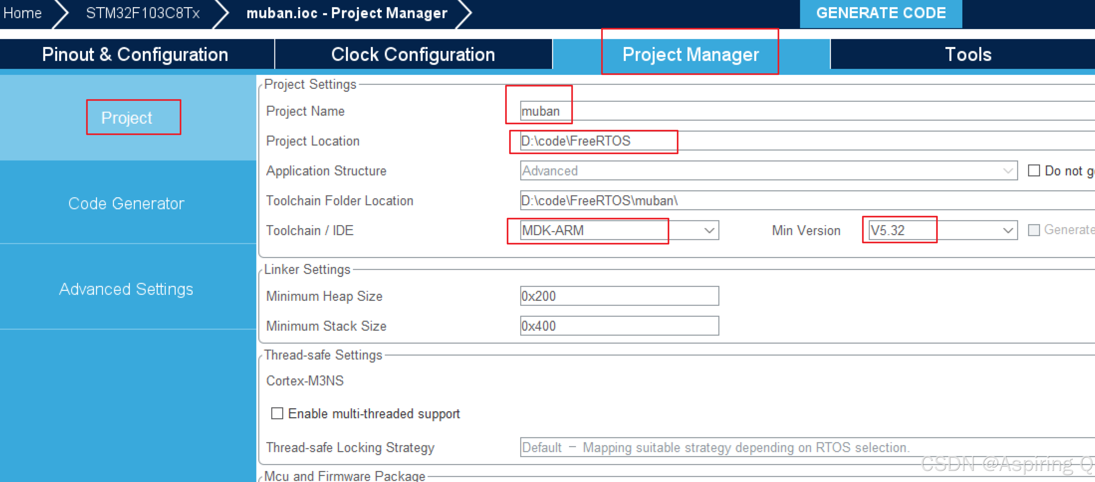Screen dimensions: 1095x482
Task: Click the 'Toolchain / IDE' label
Action: tap(310, 230)
